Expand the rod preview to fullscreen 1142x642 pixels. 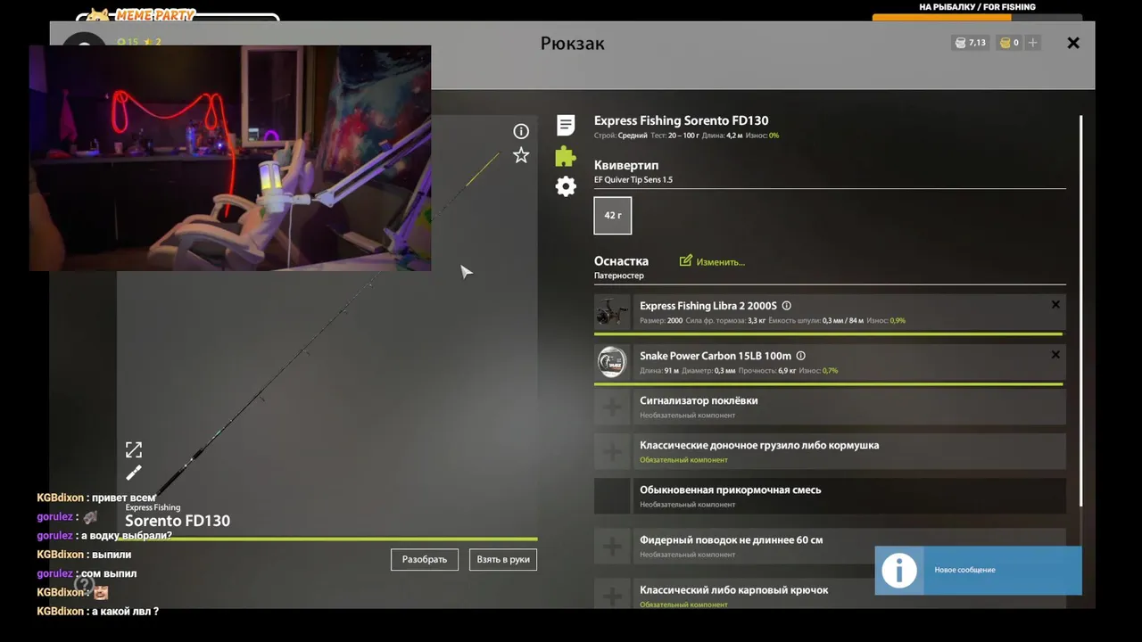[x=134, y=449]
